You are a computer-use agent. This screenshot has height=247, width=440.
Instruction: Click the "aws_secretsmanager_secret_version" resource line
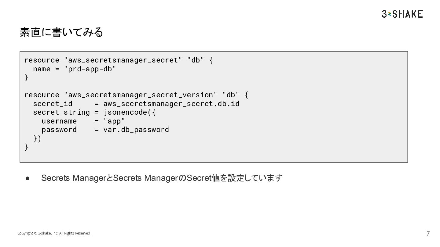(136, 95)
